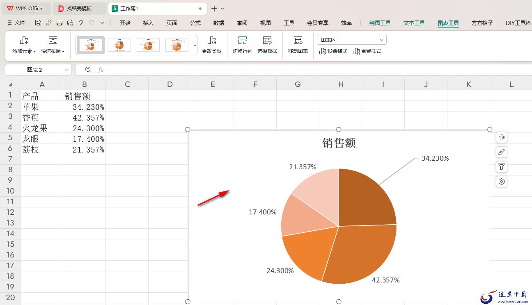Open the 效率 tab
Viewport: 532px width, 305px height.
346,23
